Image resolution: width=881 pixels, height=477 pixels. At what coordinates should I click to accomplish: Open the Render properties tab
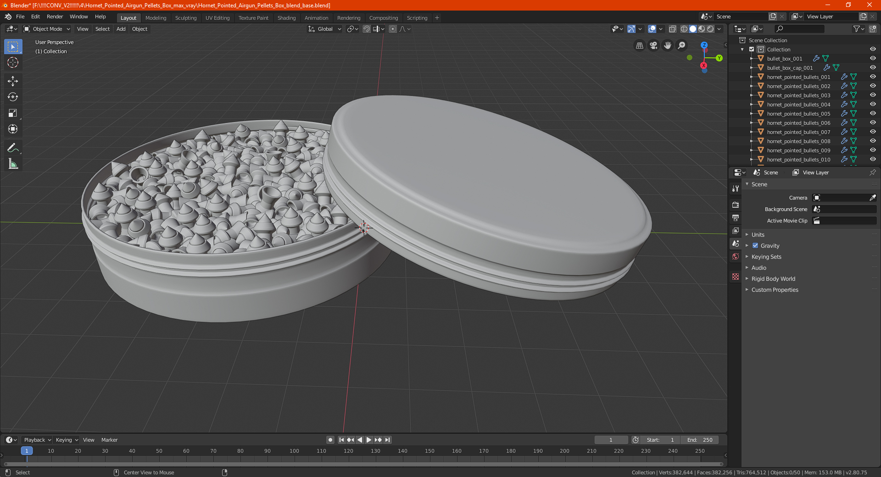pyautogui.click(x=736, y=205)
